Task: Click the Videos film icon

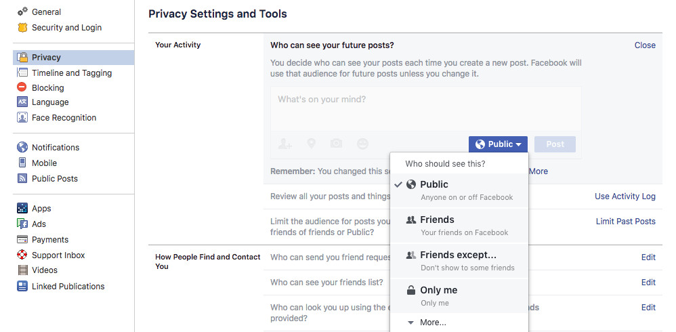Action: tap(22, 270)
